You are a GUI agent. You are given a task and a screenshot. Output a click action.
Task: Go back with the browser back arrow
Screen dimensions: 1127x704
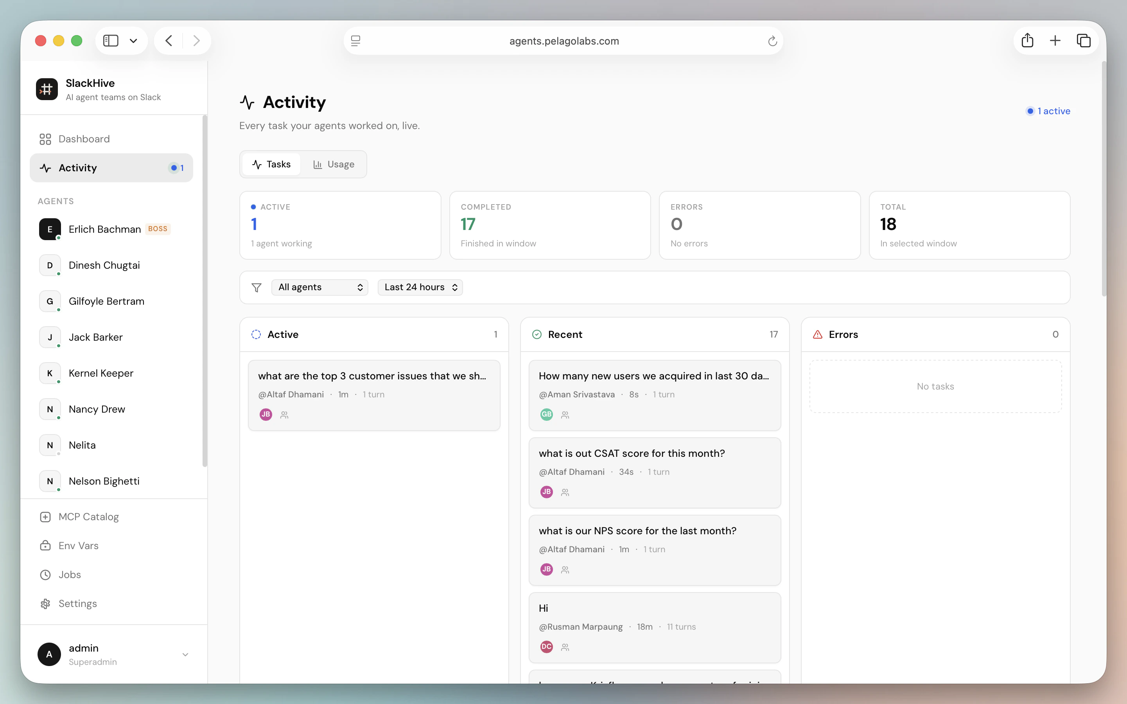pos(169,41)
